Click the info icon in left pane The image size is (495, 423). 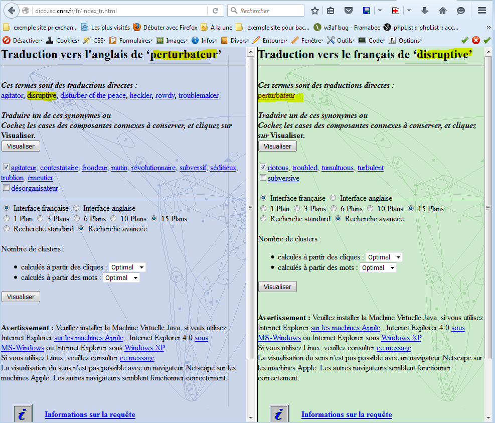coord(22,414)
